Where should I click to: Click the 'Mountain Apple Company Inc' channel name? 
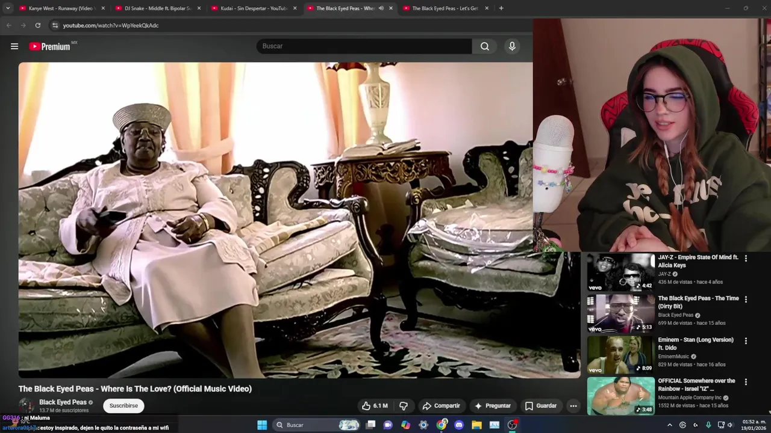(690, 398)
